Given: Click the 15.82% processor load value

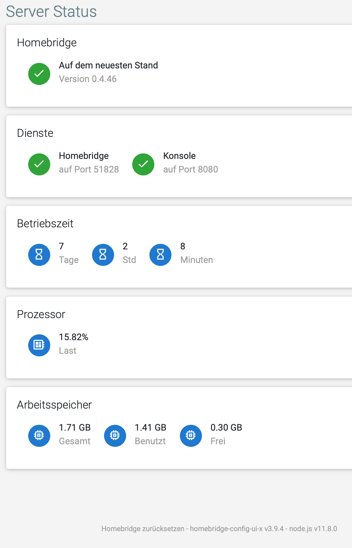Looking at the screenshot, I should [74, 337].
